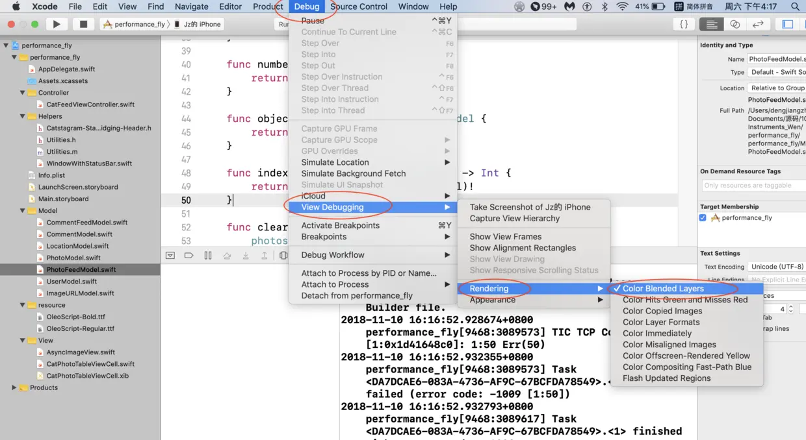Click the Stop button in toolbar
The height and width of the screenshot is (440, 806).
point(83,24)
